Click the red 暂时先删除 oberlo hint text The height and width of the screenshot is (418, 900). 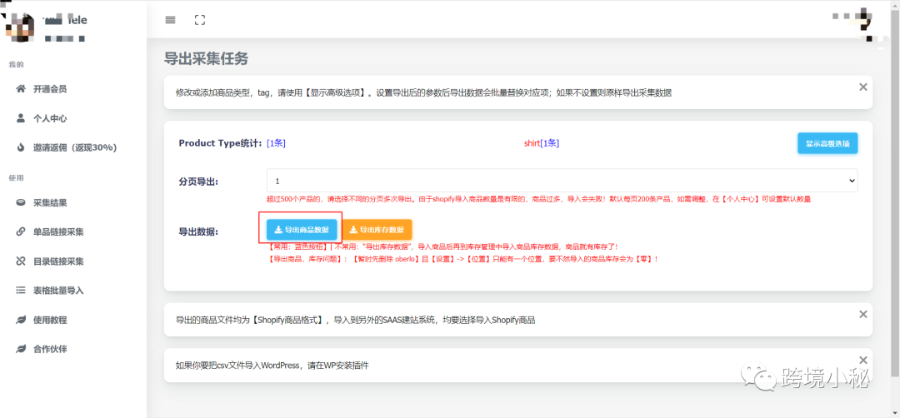point(462,259)
